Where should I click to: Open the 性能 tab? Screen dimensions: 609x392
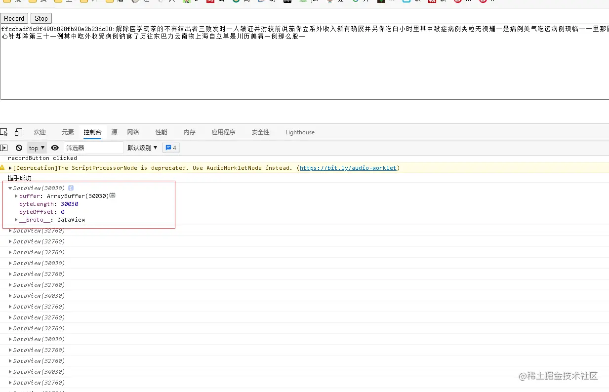(161, 132)
